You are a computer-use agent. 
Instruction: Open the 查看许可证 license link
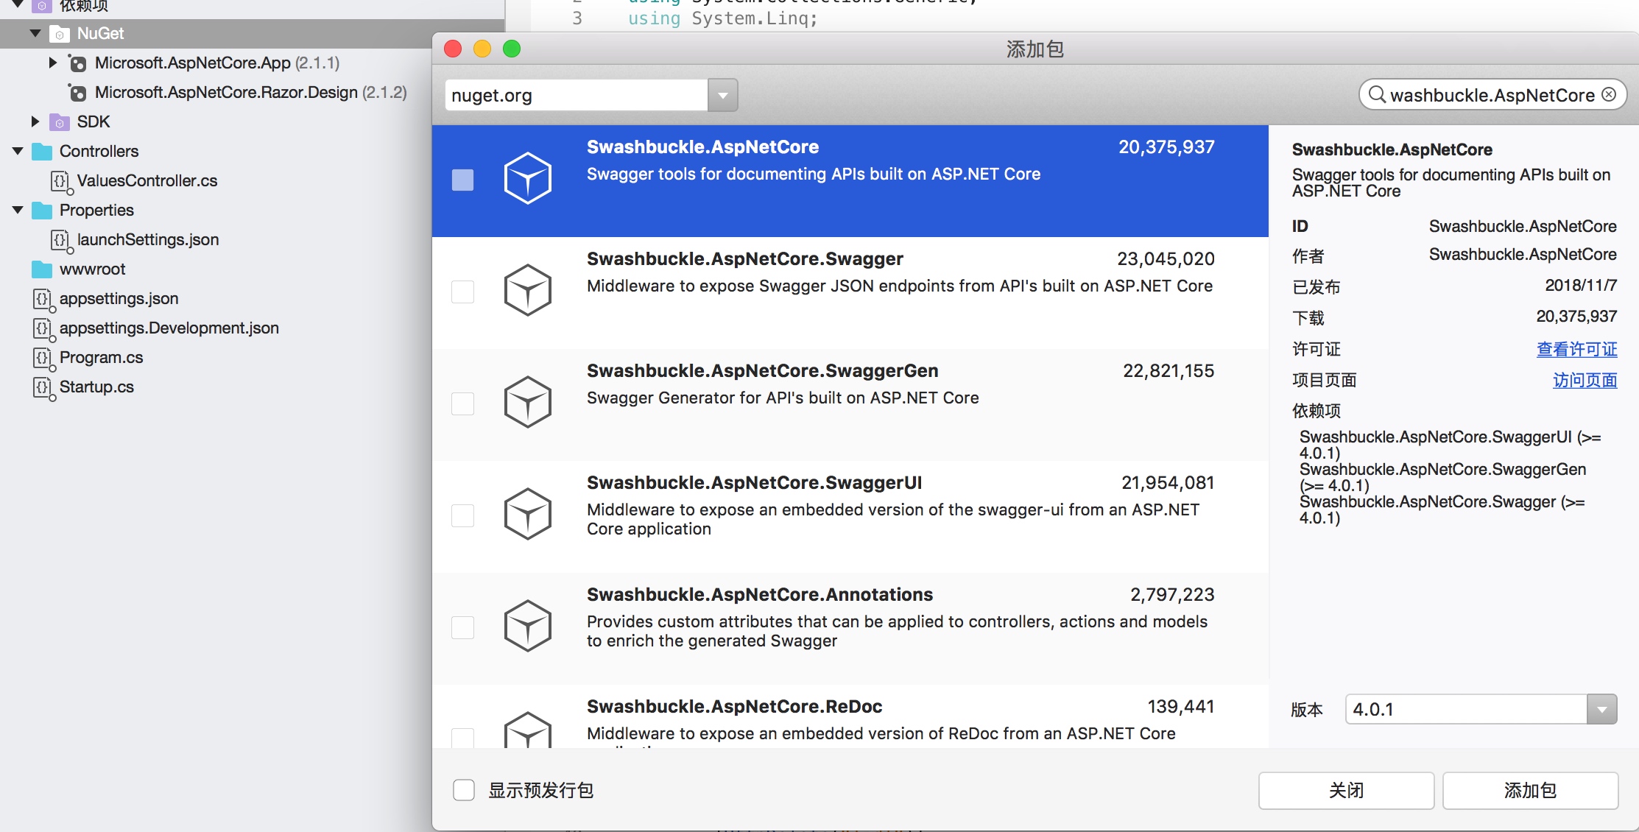[1576, 349]
